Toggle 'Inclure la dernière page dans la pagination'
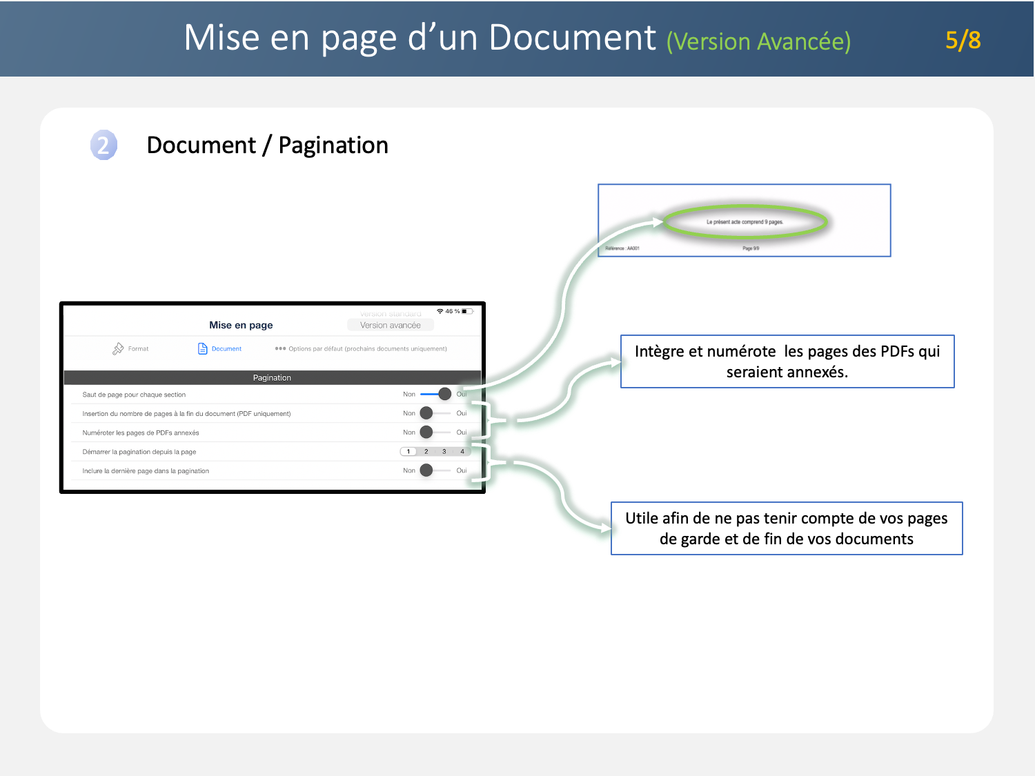 pyautogui.click(x=435, y=470)
